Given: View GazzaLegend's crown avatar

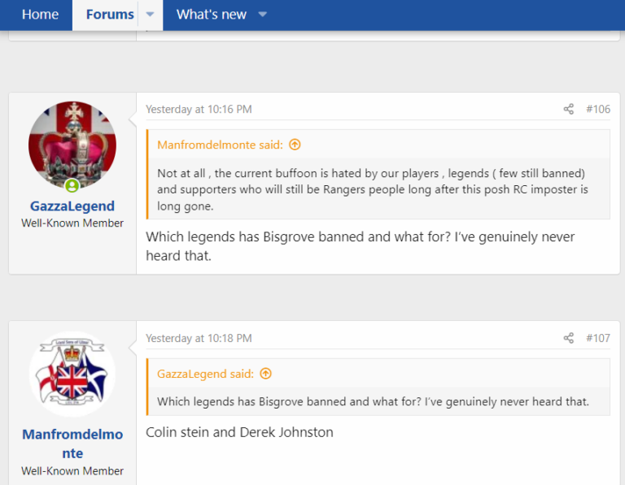Looking at the screenshot, I should (x=72, y=145).
